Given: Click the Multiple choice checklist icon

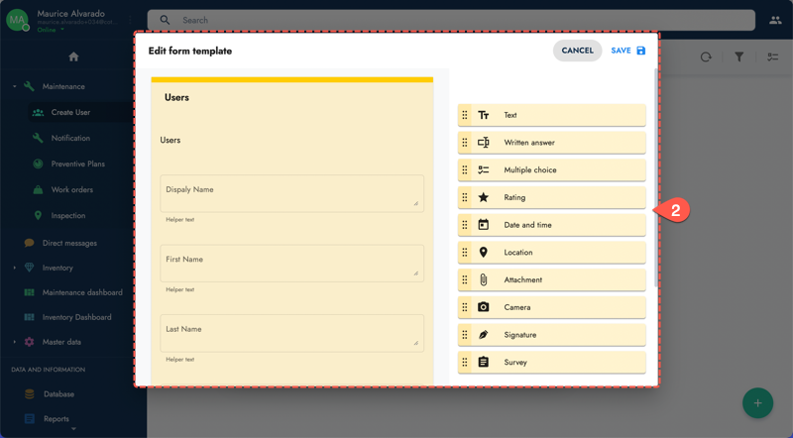Looking at the screenshot, I should (x=484, y=169).
